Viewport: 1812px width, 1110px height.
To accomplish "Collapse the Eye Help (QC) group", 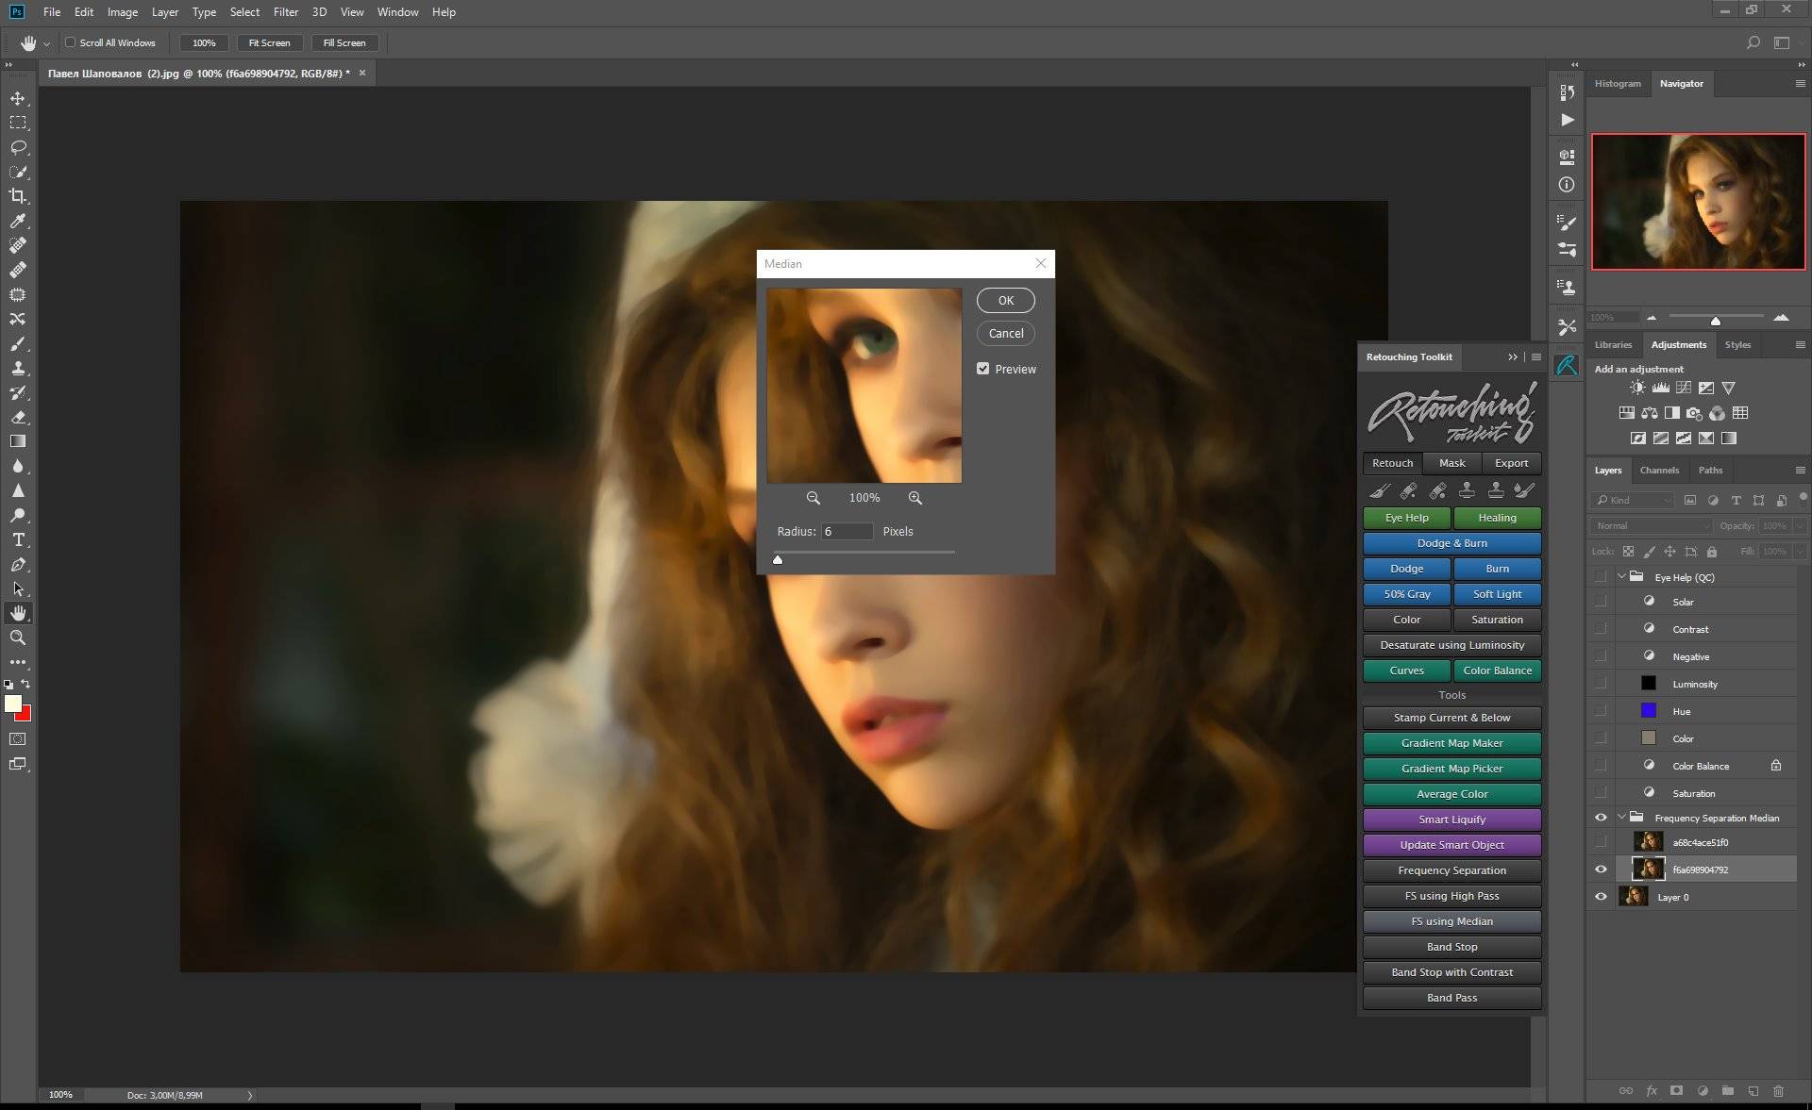I will click(x=1622, y=576).
